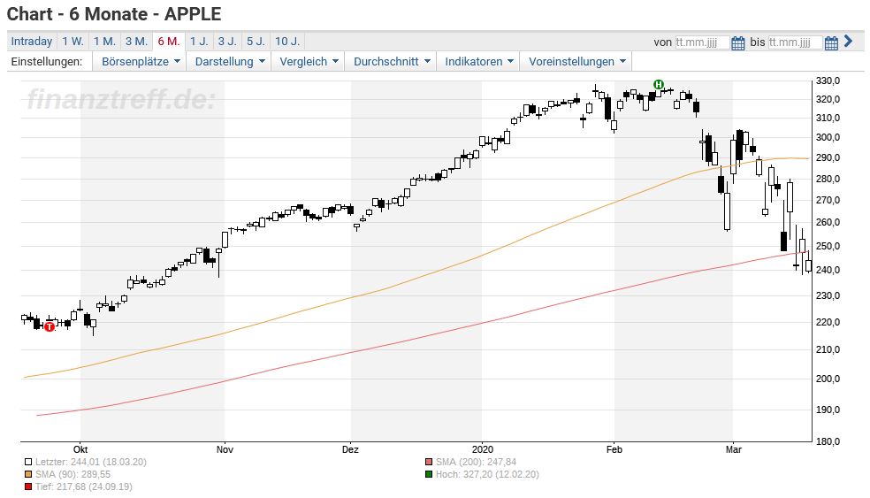This screenshot has width=870, height=498.
Task: Click the '300,0' y-axis value
Action: tap(828, 137)
